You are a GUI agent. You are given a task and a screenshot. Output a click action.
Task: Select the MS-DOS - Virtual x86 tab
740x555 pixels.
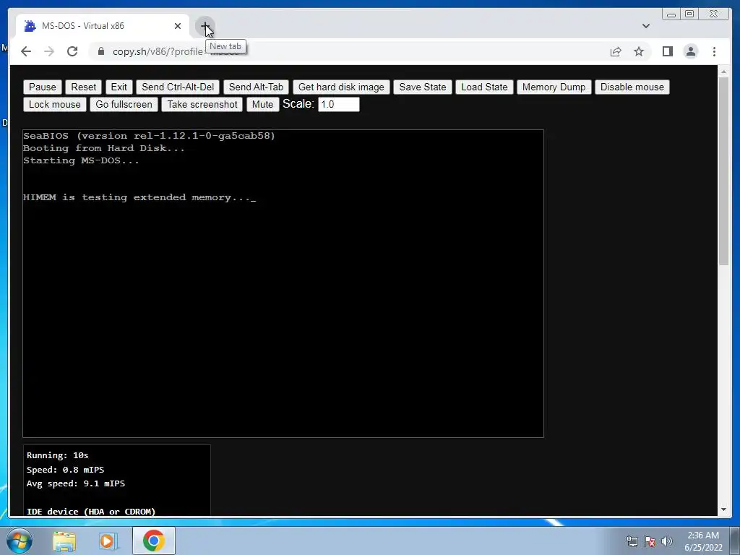(103, 26)
